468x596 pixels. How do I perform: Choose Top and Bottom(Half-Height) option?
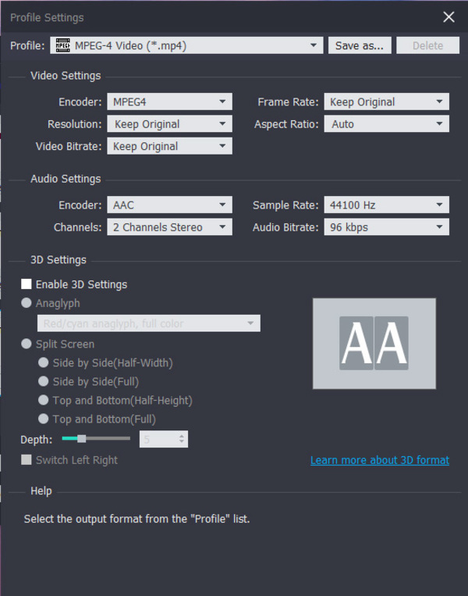point(43,400)
